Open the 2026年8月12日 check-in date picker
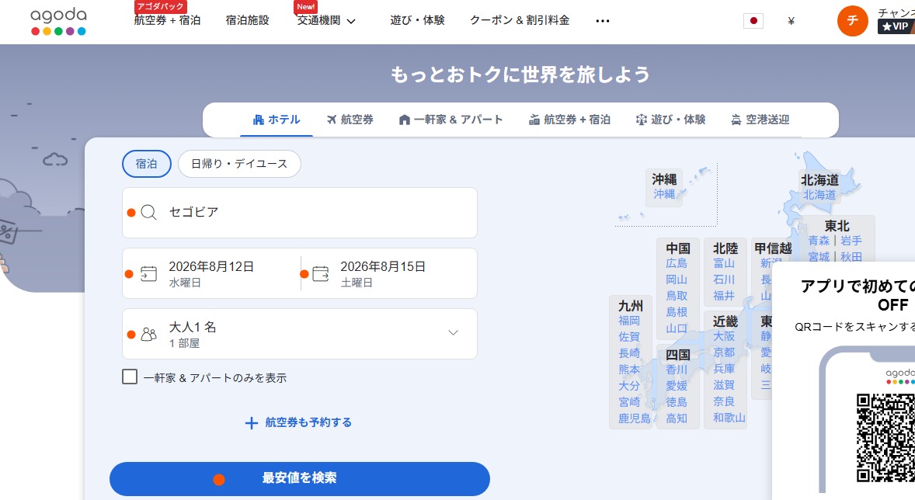Image resolution: width=915 pixels, height=500 pixels. tap(211, 273)
